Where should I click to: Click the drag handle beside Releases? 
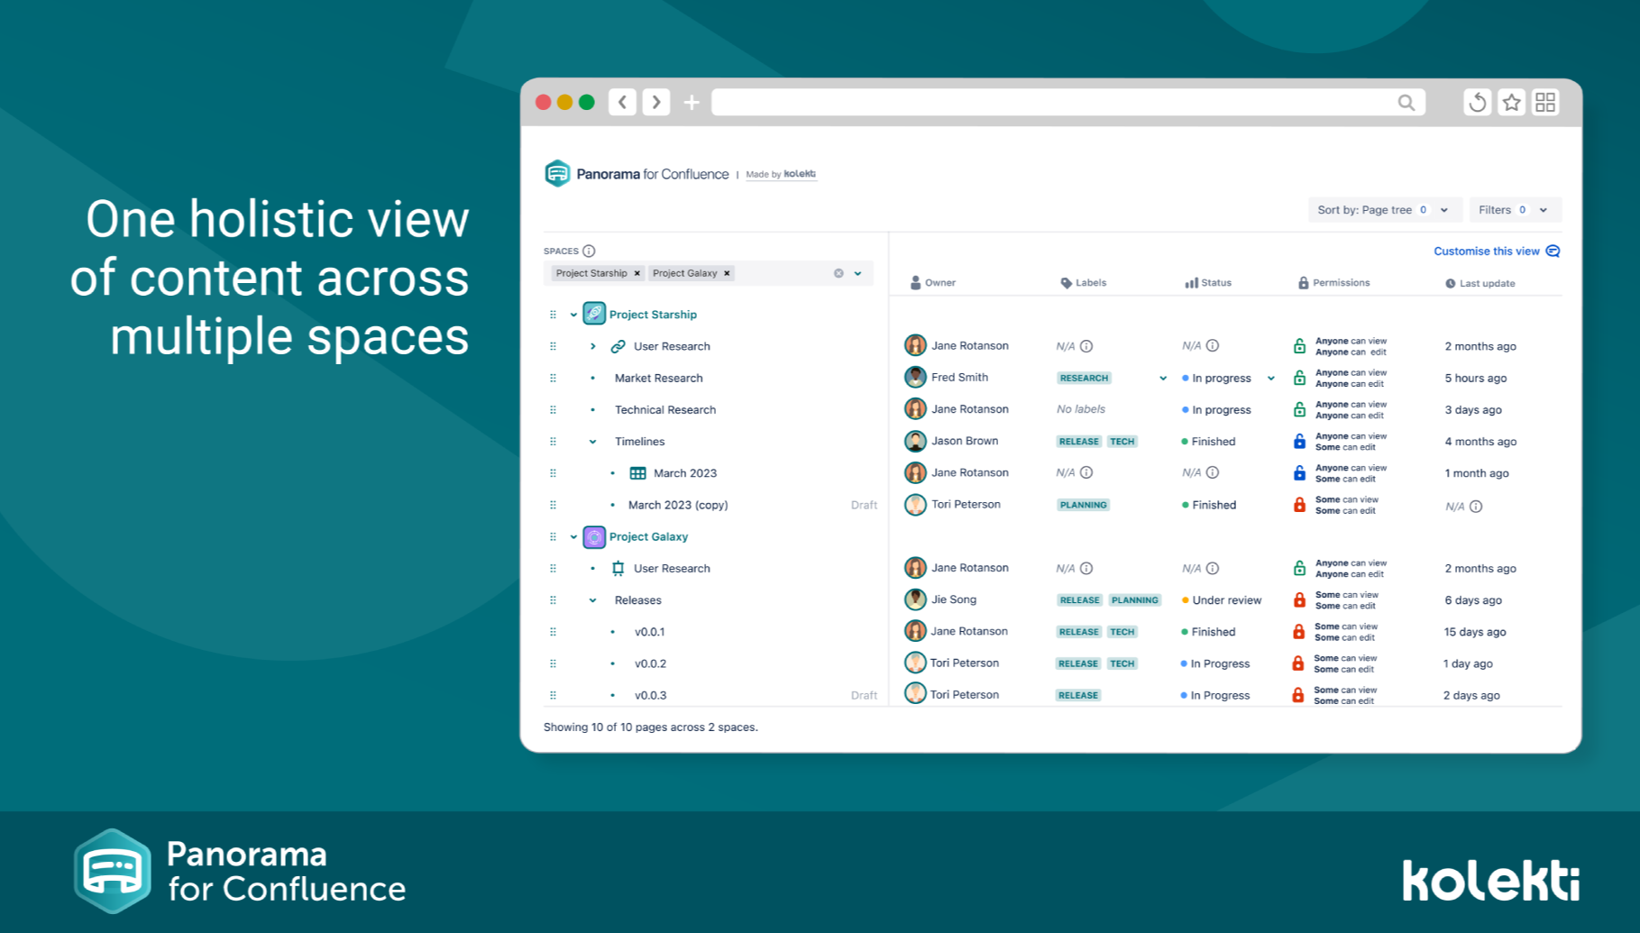coord(553,600)
